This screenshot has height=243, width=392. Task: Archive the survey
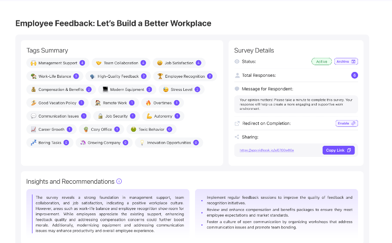coord(346,61)
